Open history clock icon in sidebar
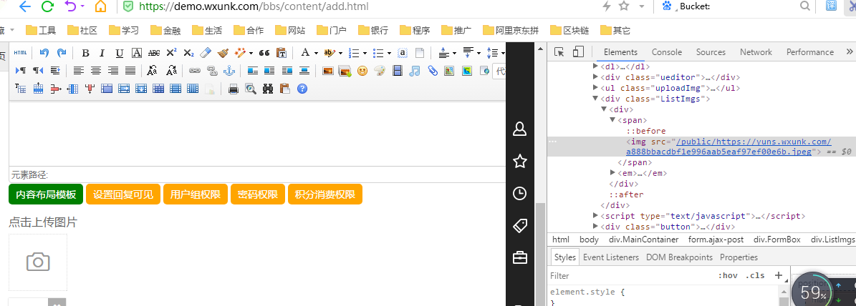Screen dimensions: 856x306 520,193
